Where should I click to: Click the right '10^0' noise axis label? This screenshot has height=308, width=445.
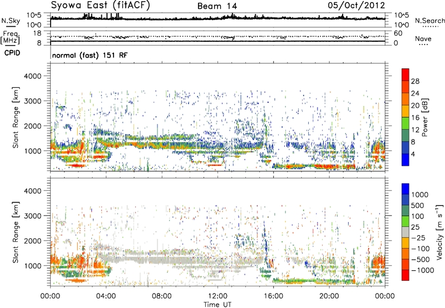coord(402,25)
